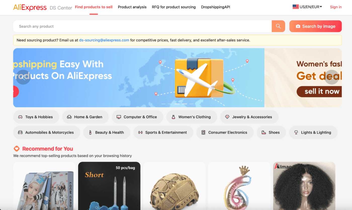Screen dimensions: 352x210
Task: Click the camera icon in Search by image
Action: (298, 26)
